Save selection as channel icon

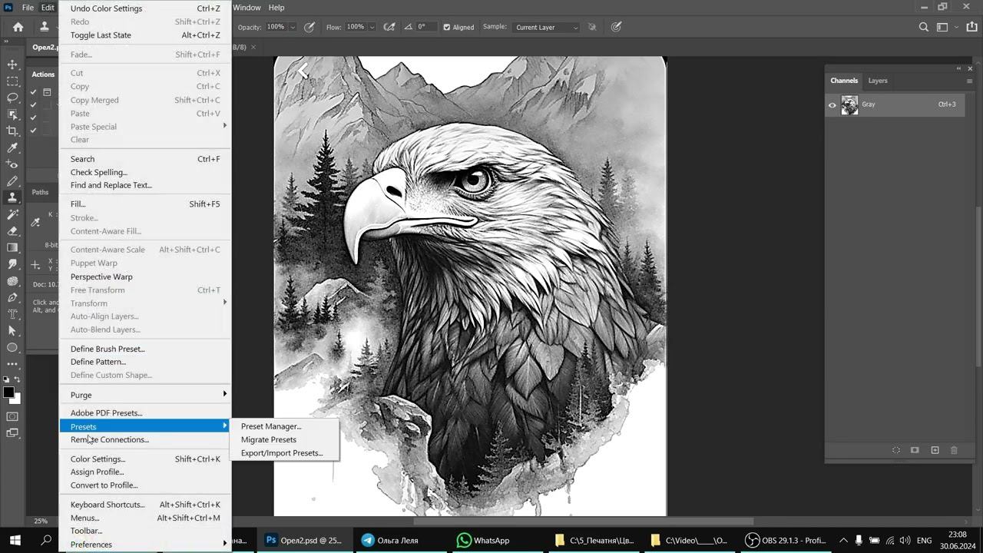(x=915, y=450)
